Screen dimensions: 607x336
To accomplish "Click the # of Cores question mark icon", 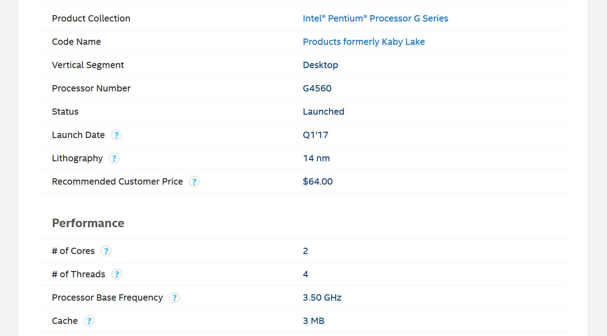I will [106, 251].
